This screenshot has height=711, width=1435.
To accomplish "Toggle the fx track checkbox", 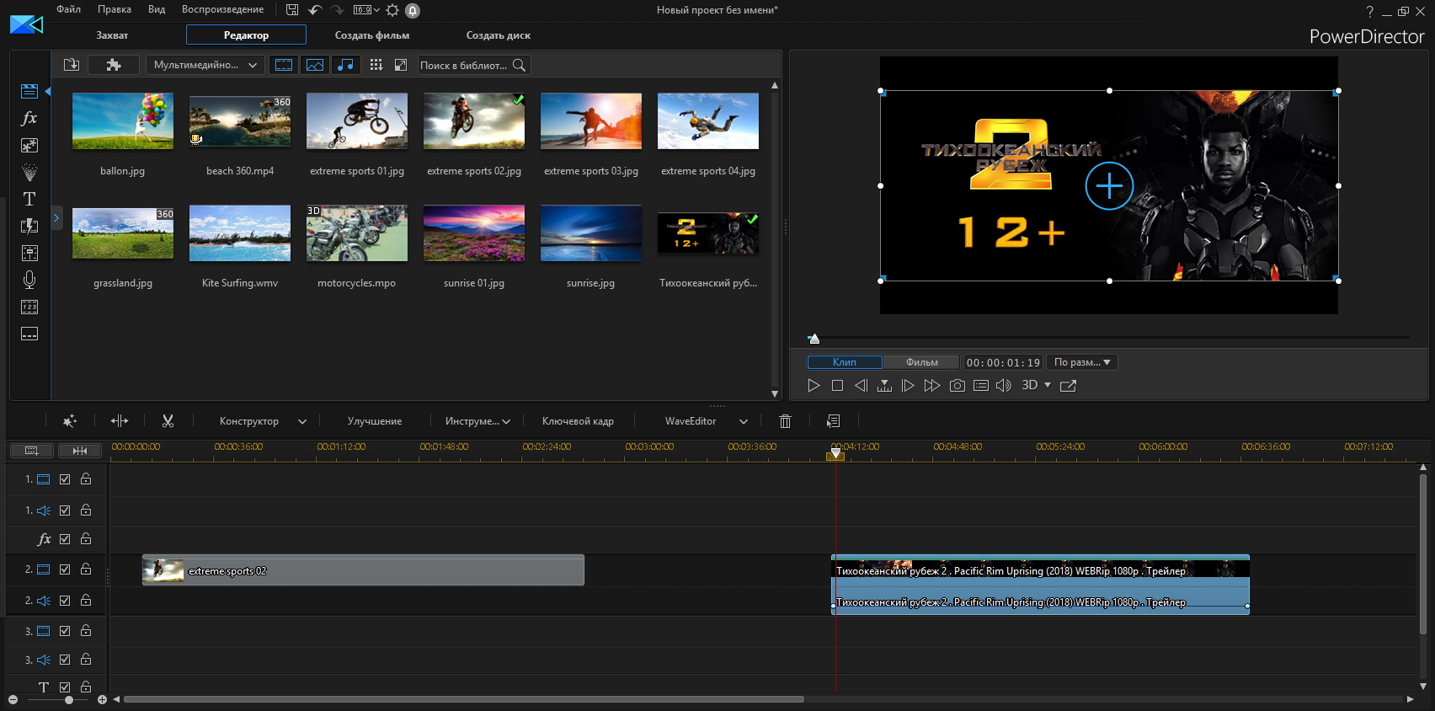I will coord(65,539).
